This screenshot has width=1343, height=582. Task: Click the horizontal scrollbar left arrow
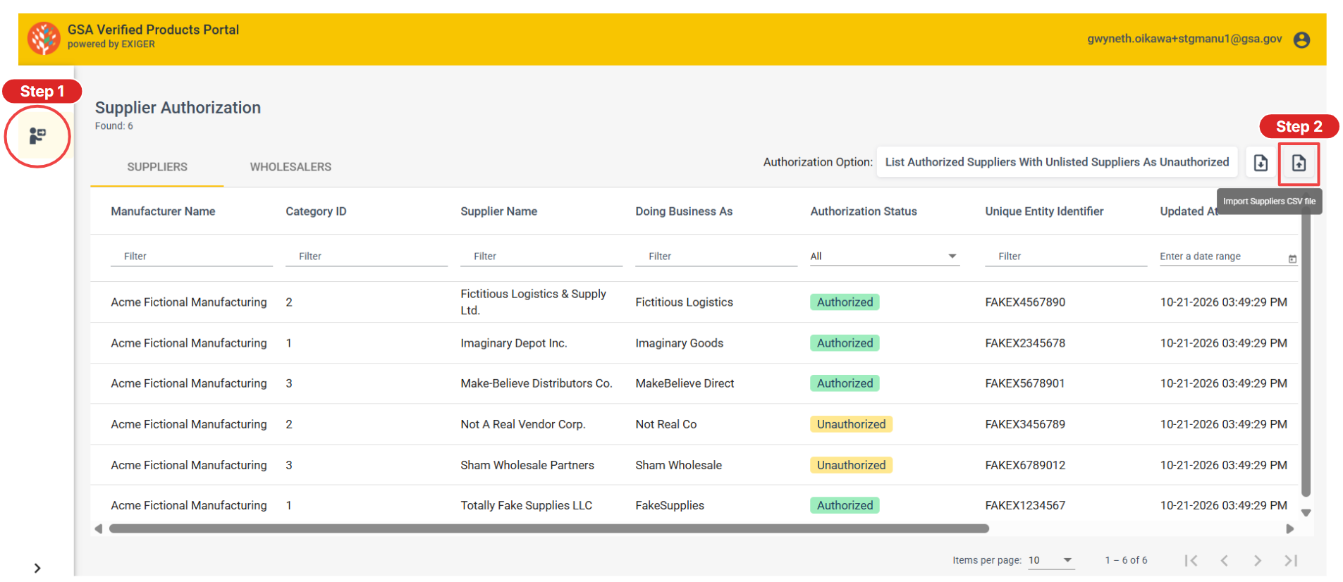click(x=98, y=528)
